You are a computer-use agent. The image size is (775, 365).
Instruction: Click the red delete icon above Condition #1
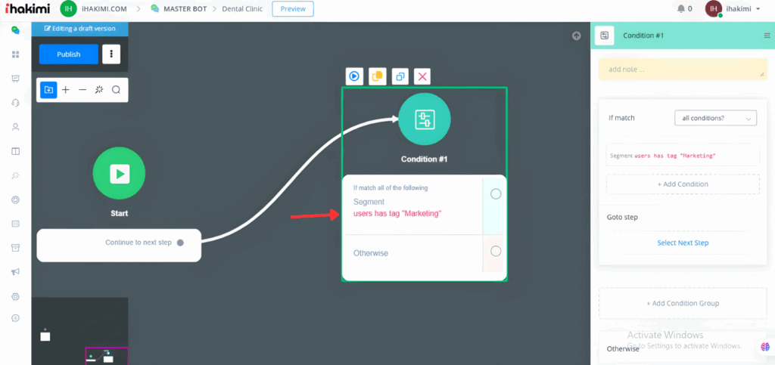tap(423, 76)
